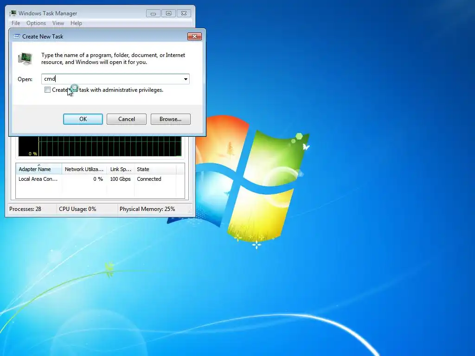Viewport: 475px width, 356px height.
Task: Click Physical Memory: 25% in status bar
Action: (147, 209)
